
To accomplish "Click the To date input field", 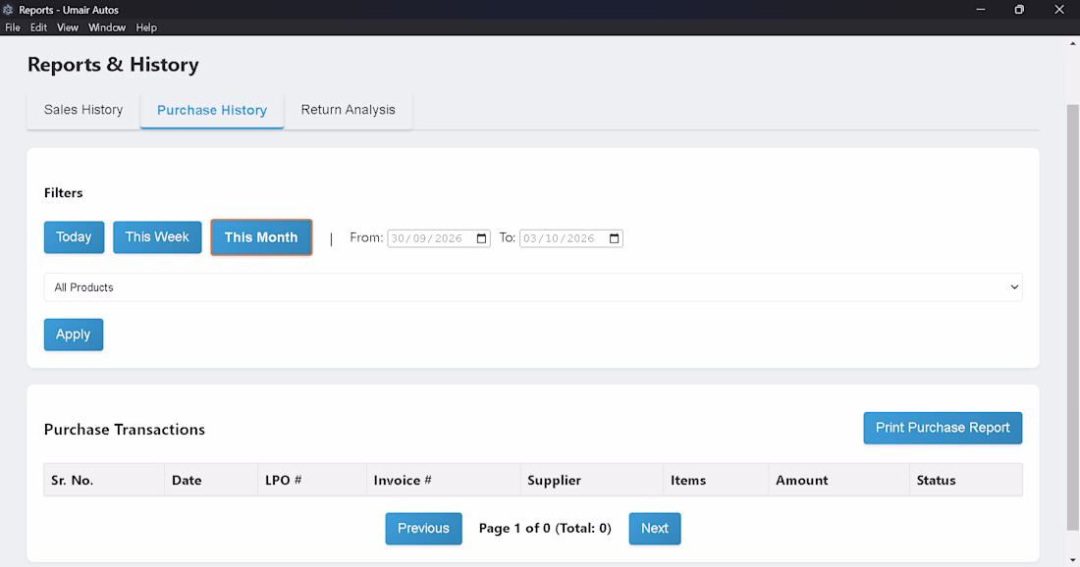I will [571, 238].
